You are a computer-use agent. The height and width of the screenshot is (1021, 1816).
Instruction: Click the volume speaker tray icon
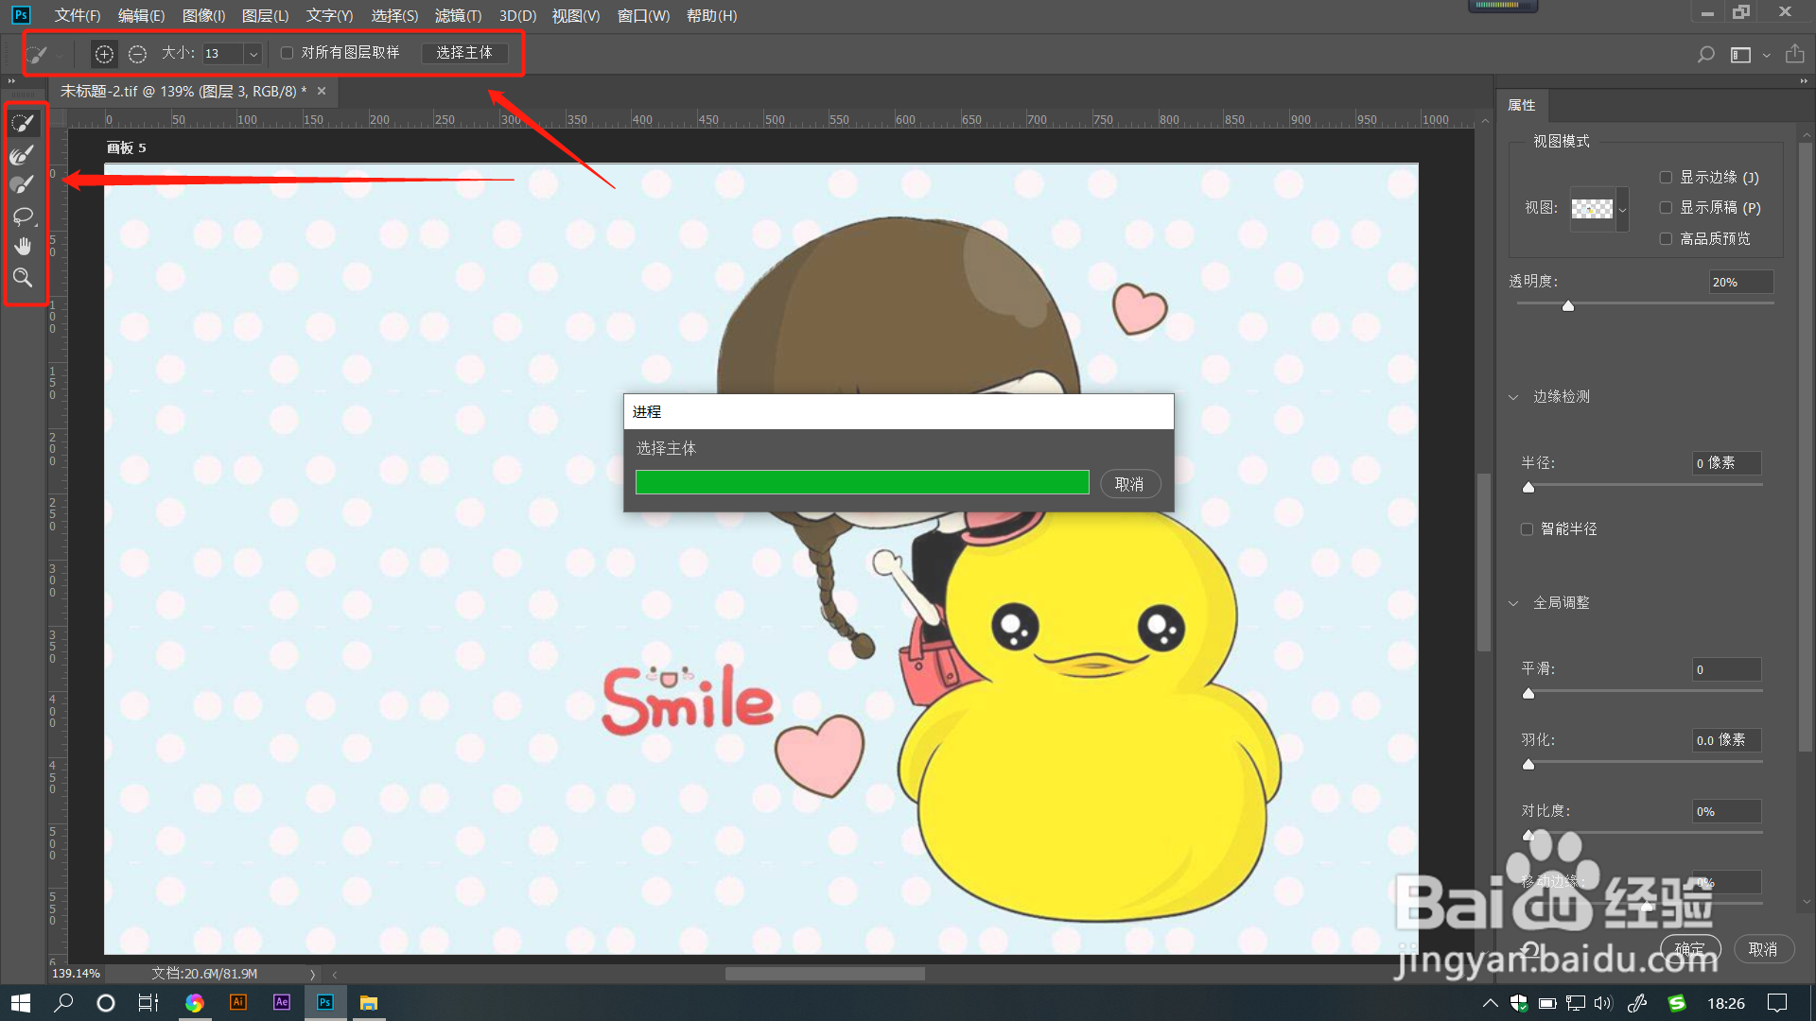(1602, 1003)
